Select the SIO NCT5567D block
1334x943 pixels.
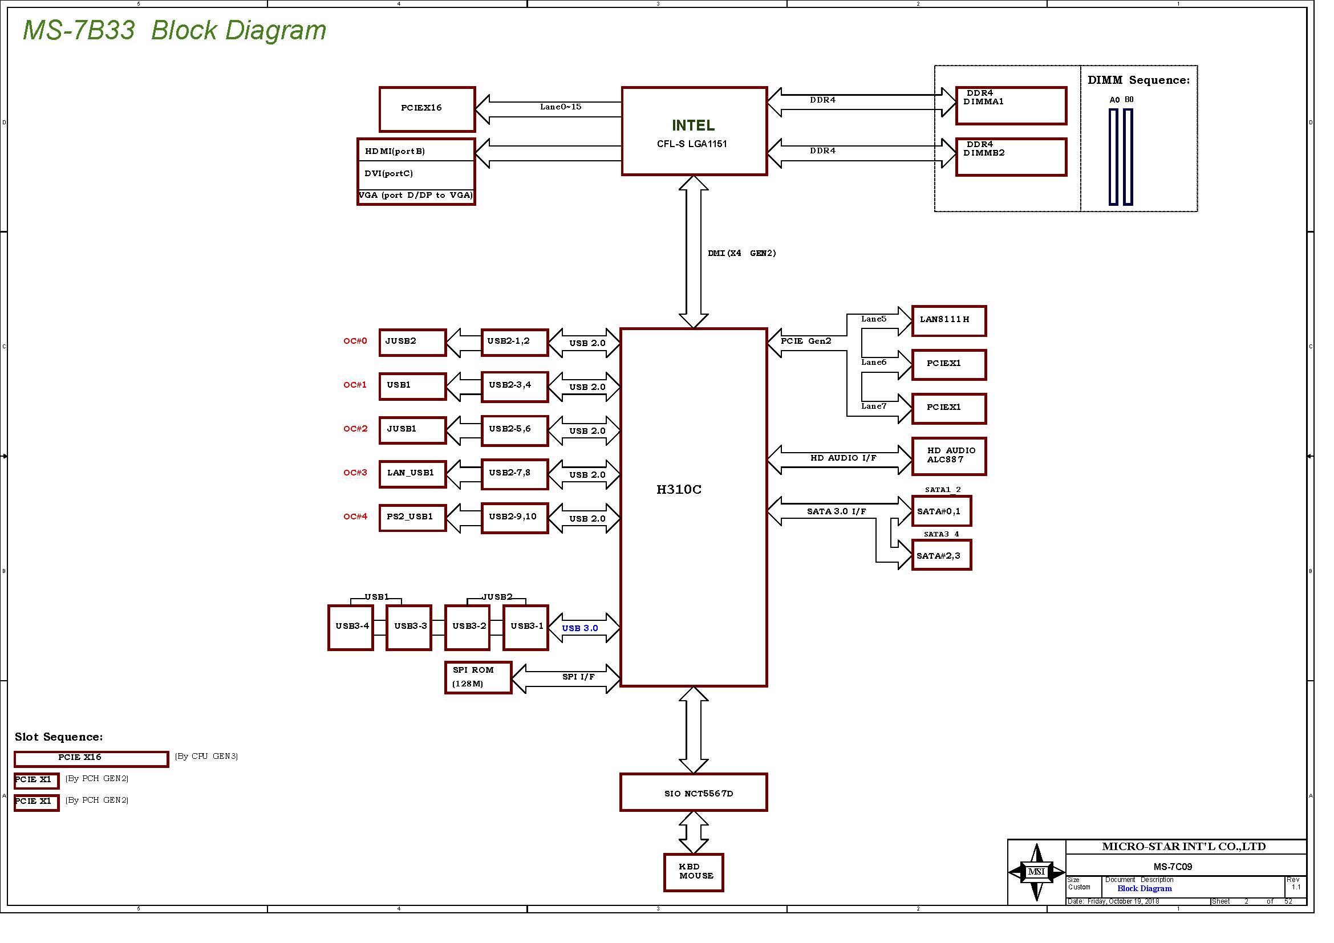[x=693, y=792]
